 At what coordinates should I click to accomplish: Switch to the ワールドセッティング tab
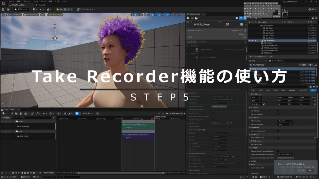point(277,61)
